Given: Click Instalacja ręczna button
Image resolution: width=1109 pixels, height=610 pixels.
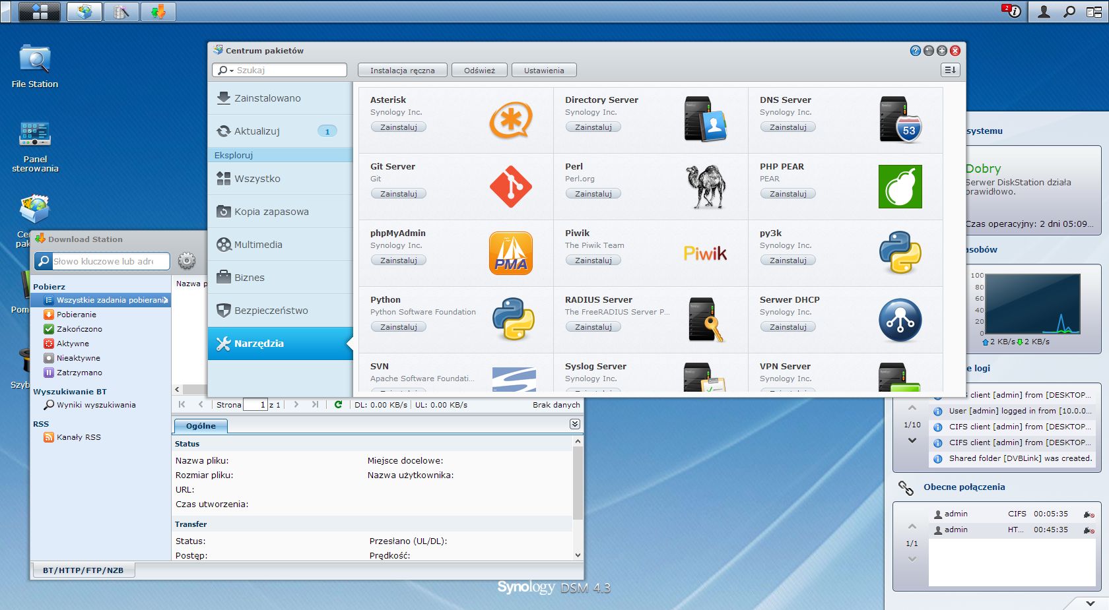Looking at the screenshot, I should 402,70.
